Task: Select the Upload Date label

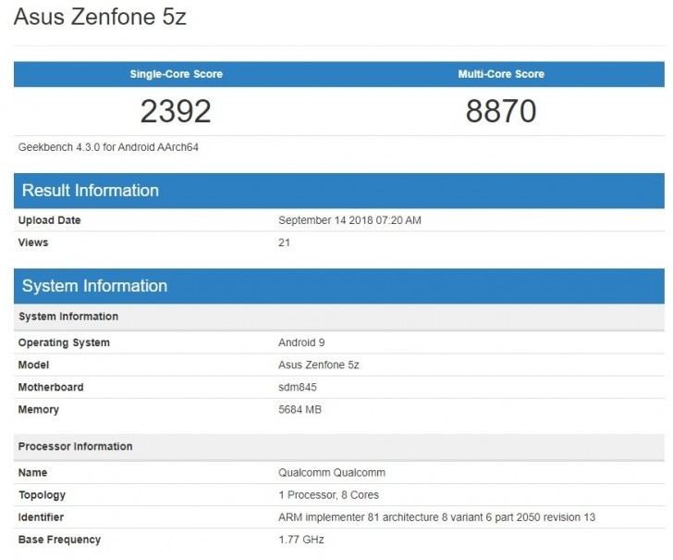Action: point(49,220)
